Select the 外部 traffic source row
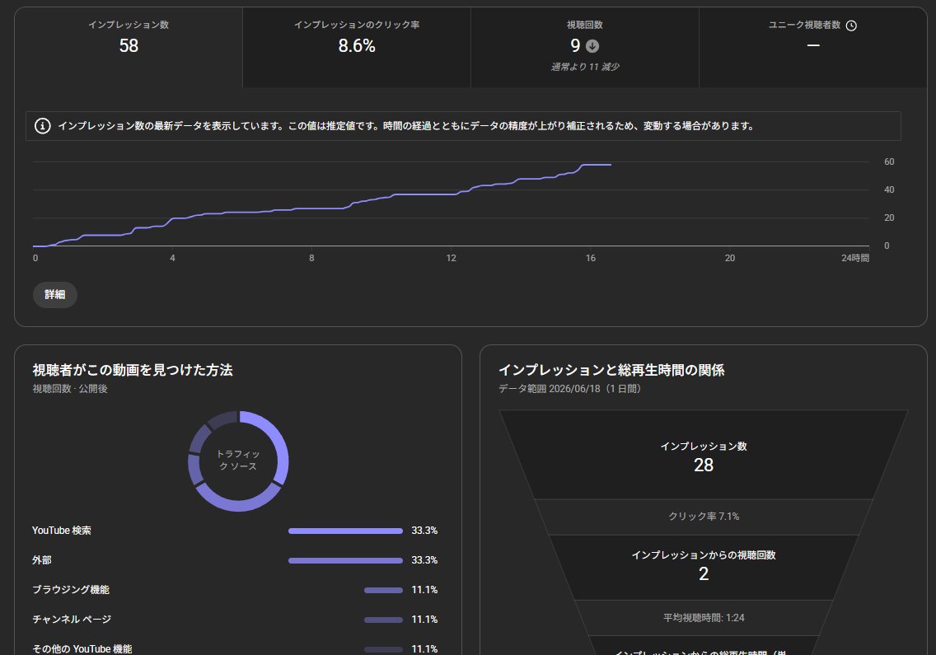The image size is (936, 655). point(235,560)
